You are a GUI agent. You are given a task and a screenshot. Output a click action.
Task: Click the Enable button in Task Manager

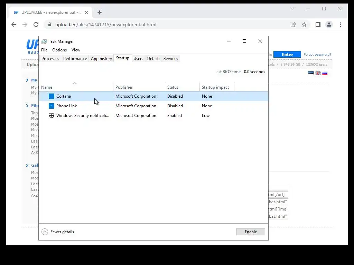coord(251,232)
